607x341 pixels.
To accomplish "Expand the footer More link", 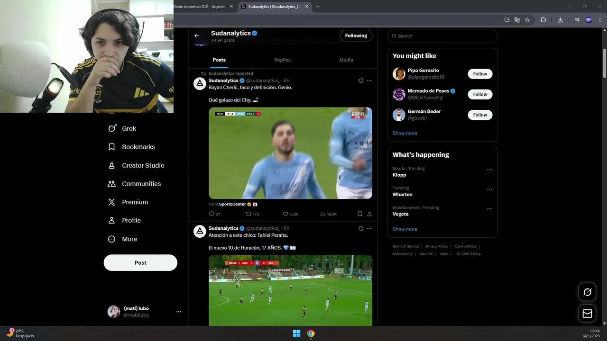I will pyautogui.click(x=446, y=254).
